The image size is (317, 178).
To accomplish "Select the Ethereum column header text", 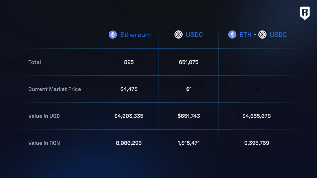I will tap(135, 35).
